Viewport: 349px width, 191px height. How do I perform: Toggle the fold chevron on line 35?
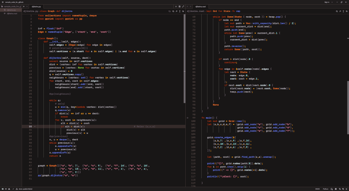pyautogui.click(x=35, y=127)
